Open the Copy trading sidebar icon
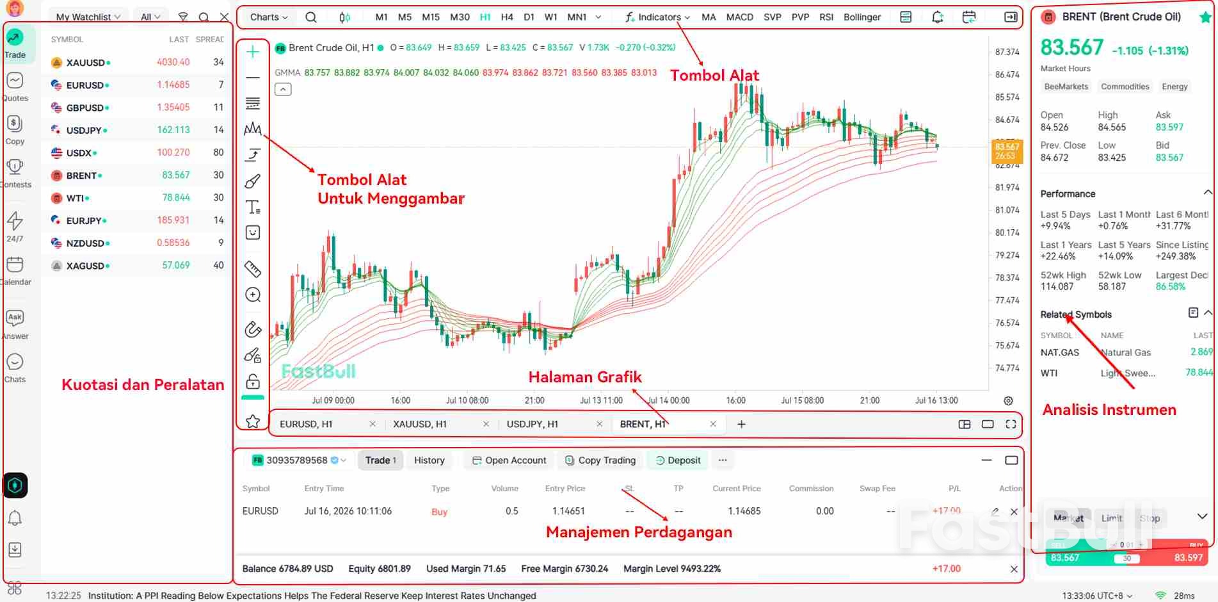This screenshot has width=1218, height=602. click(15, 130)
